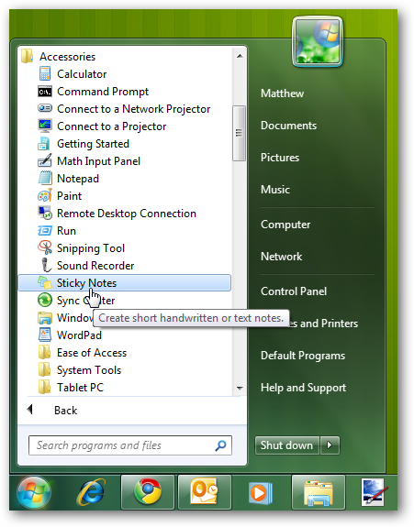Click the last taskbar icon with pen
The height and width of the screenshot is (527, 414).
375,492
